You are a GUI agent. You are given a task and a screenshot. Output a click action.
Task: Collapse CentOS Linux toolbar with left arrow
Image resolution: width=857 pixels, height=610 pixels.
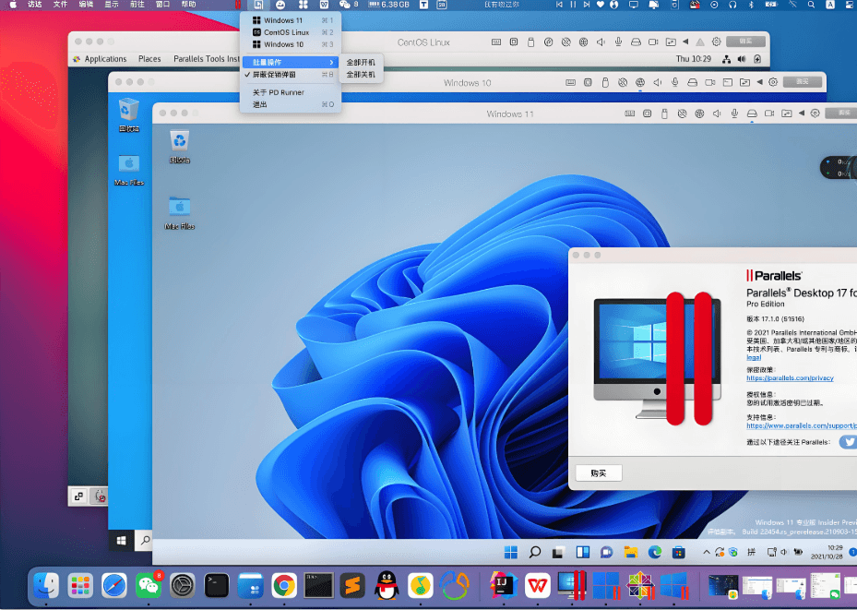tap(685, 42)
